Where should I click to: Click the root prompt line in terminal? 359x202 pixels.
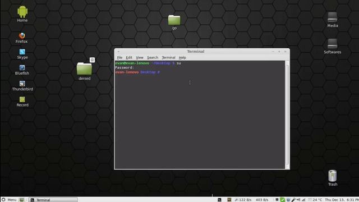click(x=137, y=72)
